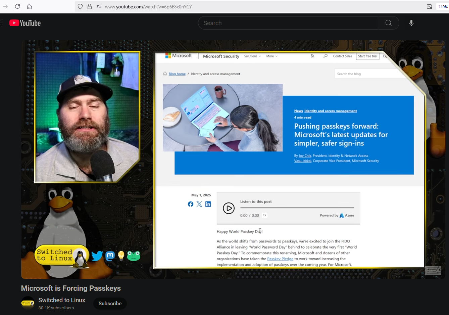Click the blog header search magnifier icon
This screenshot has width=449, height=315.
[325, 56]
